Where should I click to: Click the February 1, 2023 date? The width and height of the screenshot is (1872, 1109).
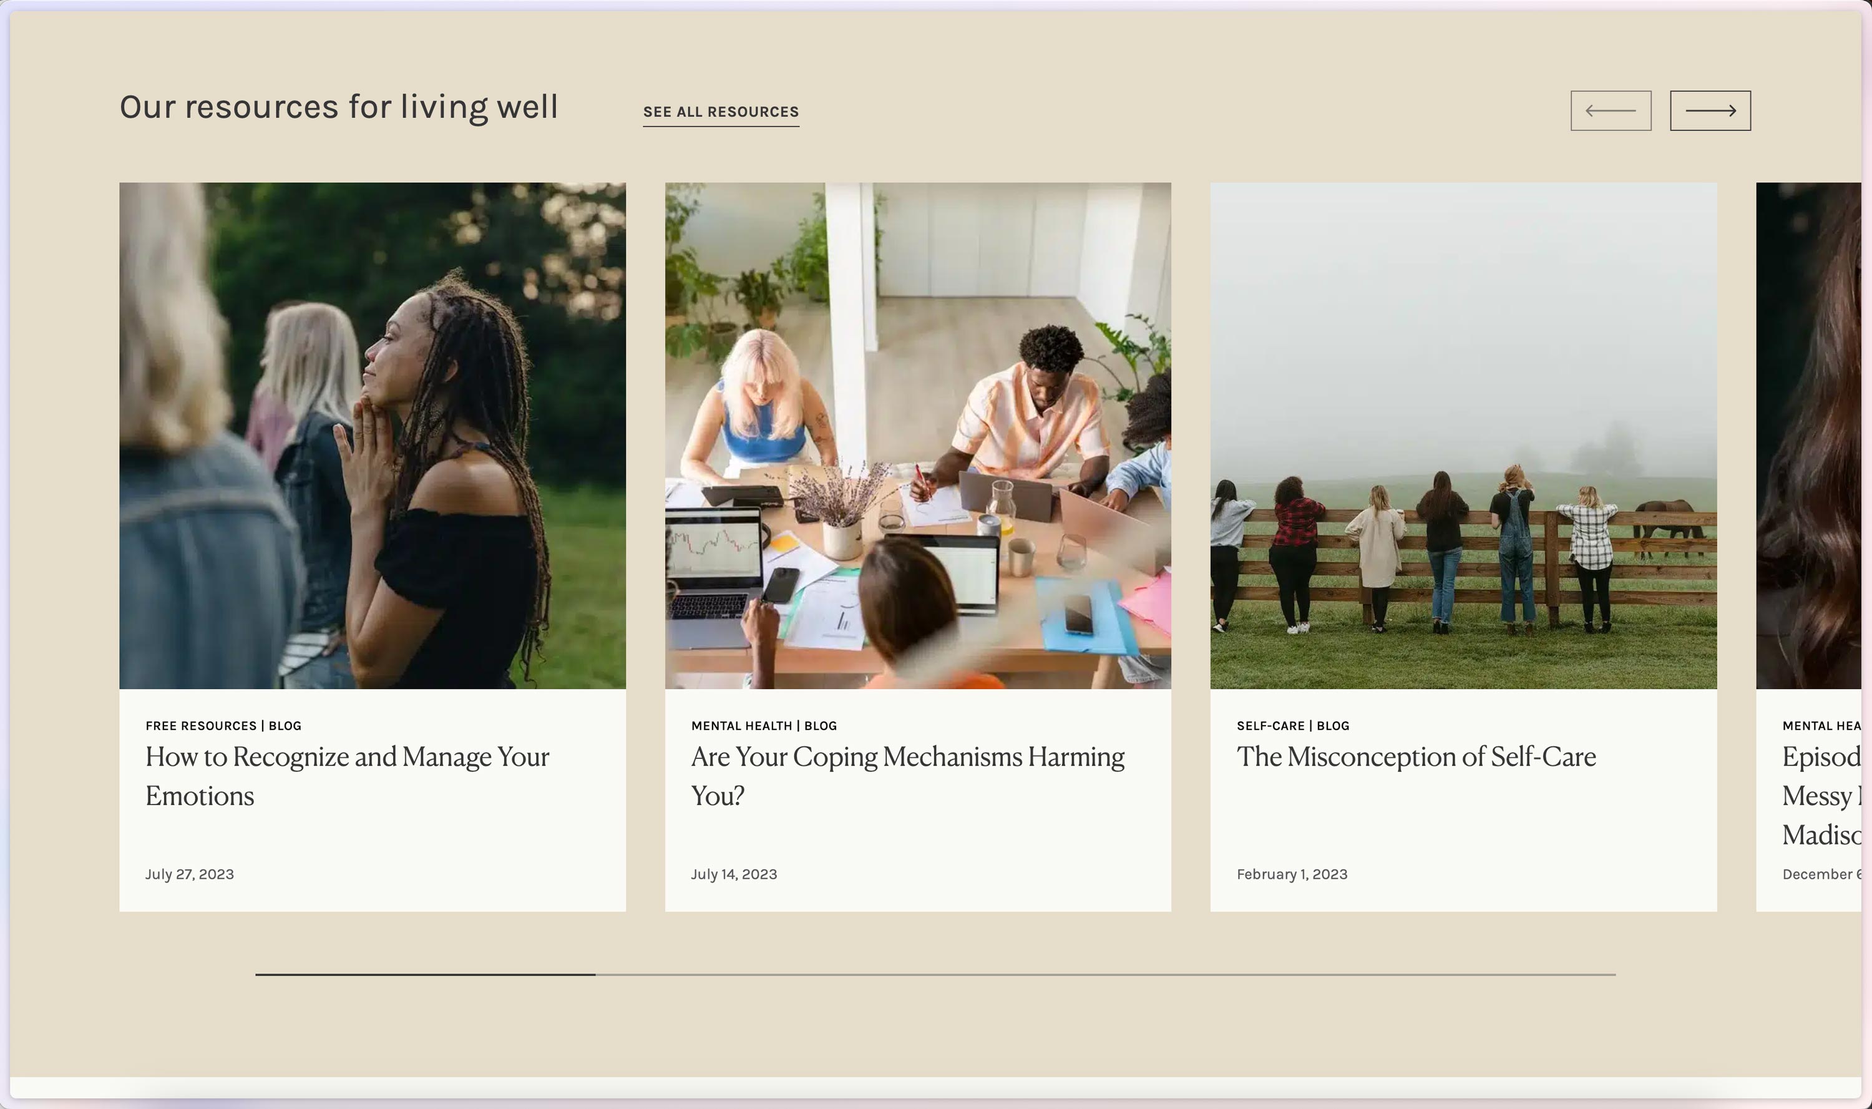1292,874
